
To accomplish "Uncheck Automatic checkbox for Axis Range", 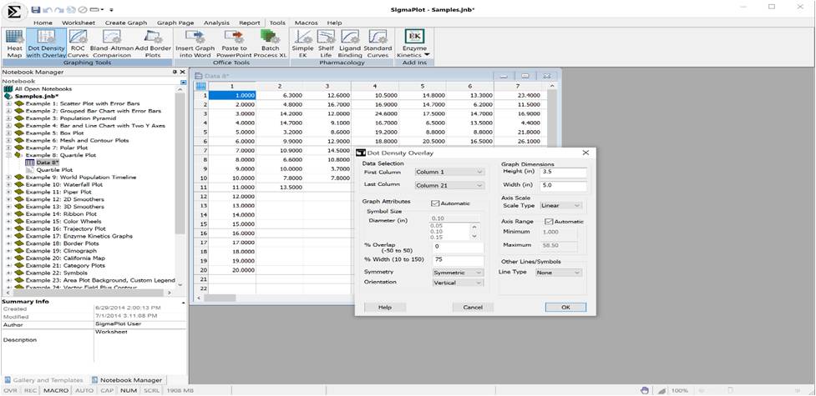I will 549,221.
